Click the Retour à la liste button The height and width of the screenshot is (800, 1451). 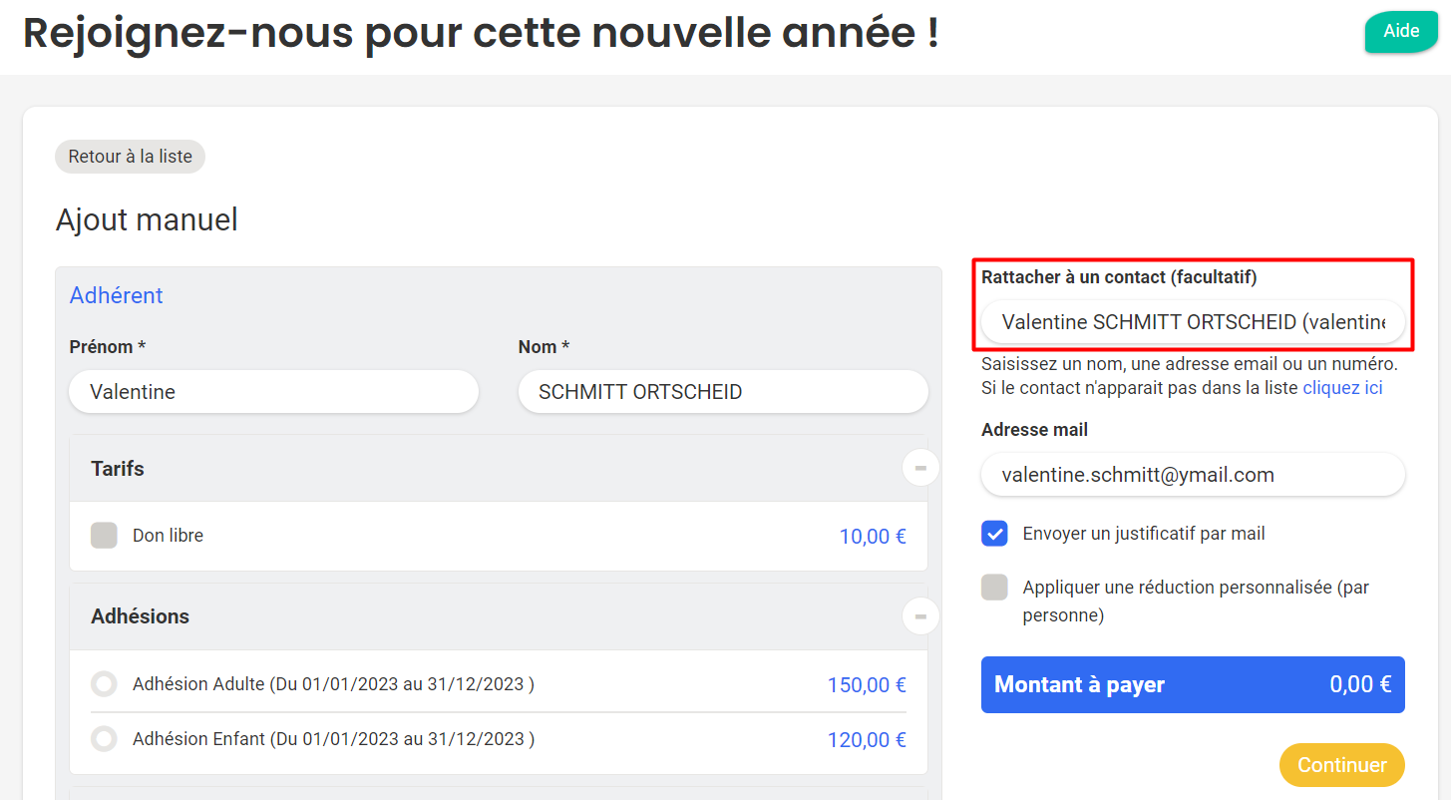click(130, 157)
